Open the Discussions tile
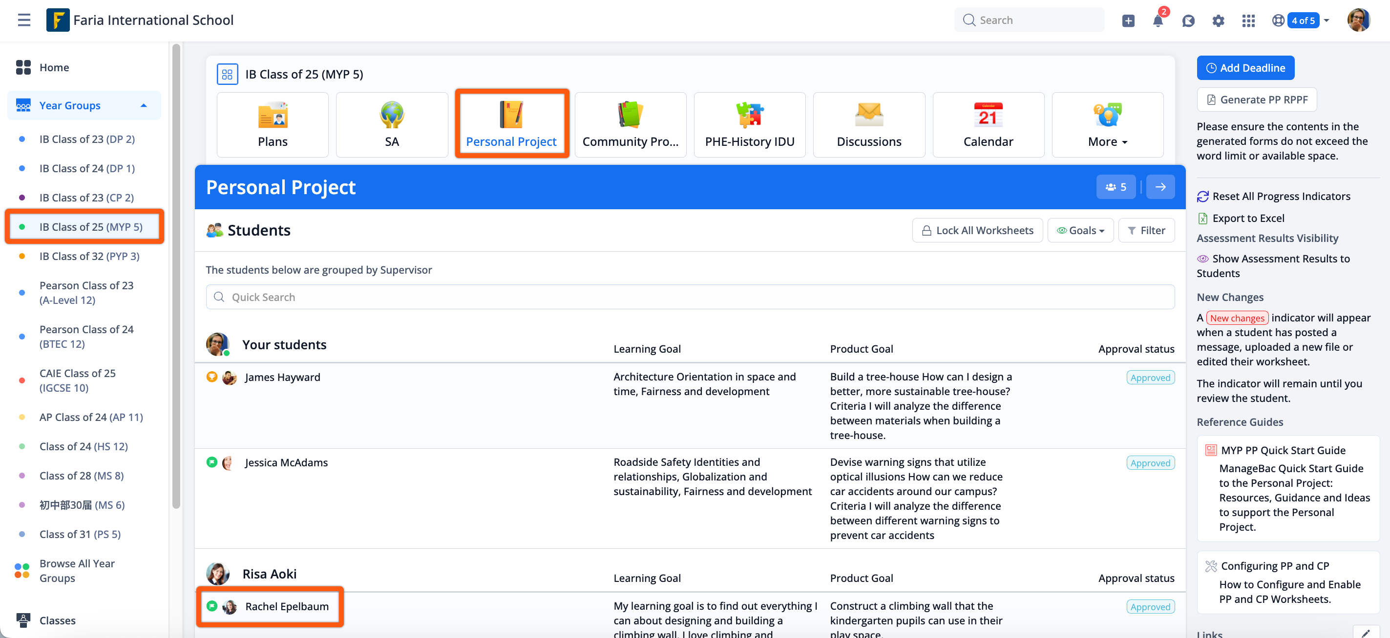Viewport: 1390px width, 638px height. 869,124
